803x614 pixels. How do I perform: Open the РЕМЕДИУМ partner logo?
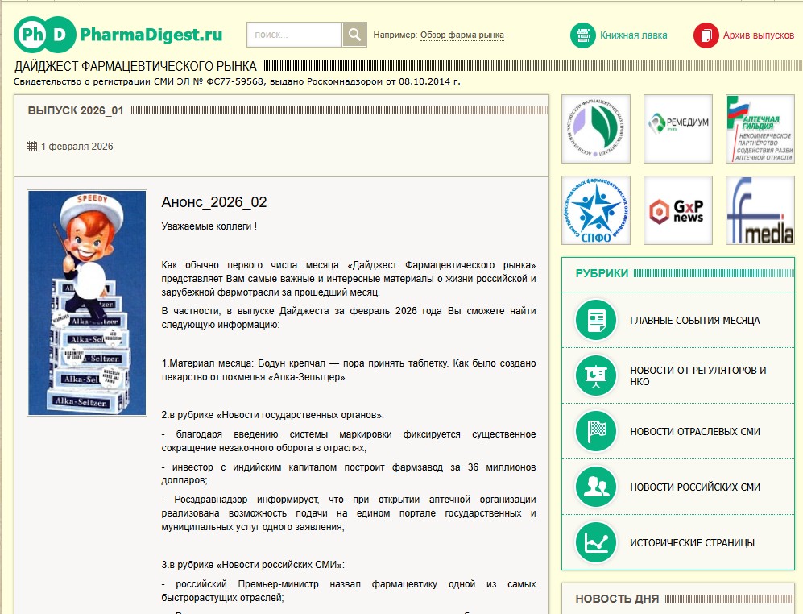pos(677,128)
